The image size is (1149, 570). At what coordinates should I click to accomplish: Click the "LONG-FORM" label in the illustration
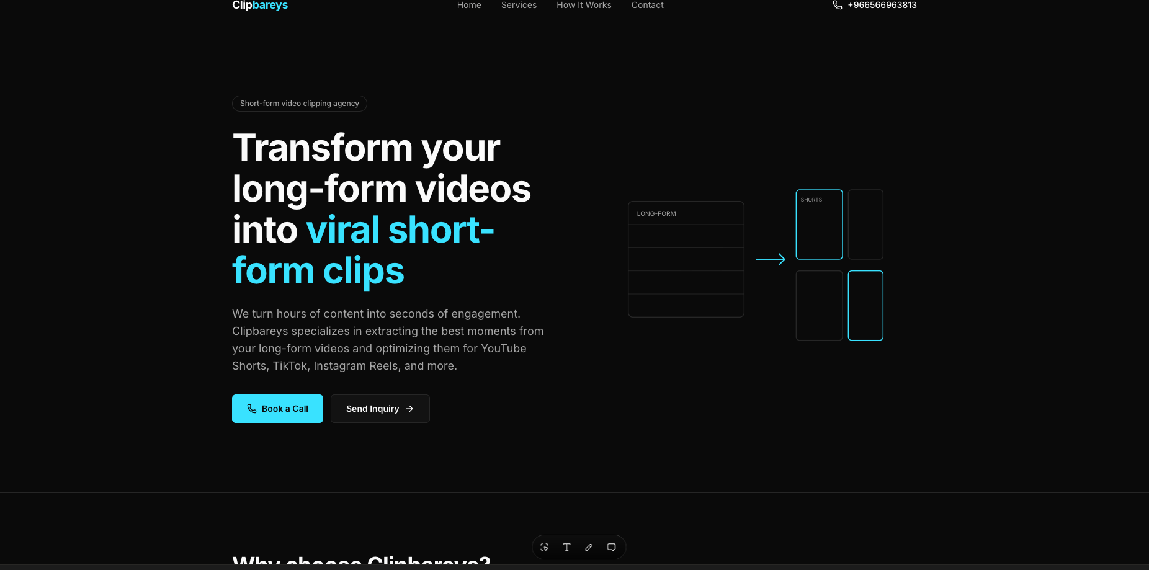(x=656, y=213)
